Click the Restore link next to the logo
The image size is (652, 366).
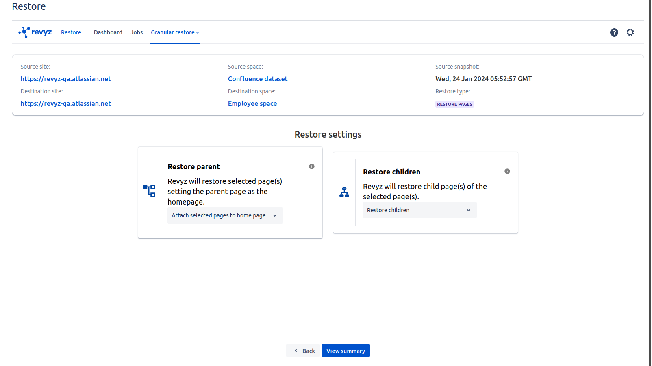(71, 32)
